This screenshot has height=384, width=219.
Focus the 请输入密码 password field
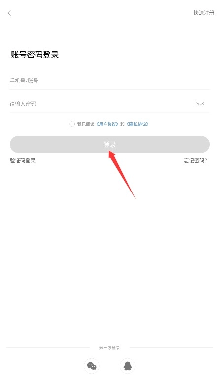click(103, 104)
